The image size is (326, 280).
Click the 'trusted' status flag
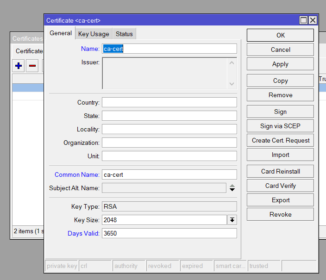tap(264, 266)
